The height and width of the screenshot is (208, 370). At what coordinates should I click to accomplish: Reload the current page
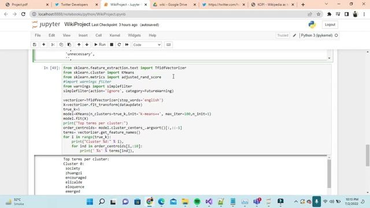pos(23,14)
